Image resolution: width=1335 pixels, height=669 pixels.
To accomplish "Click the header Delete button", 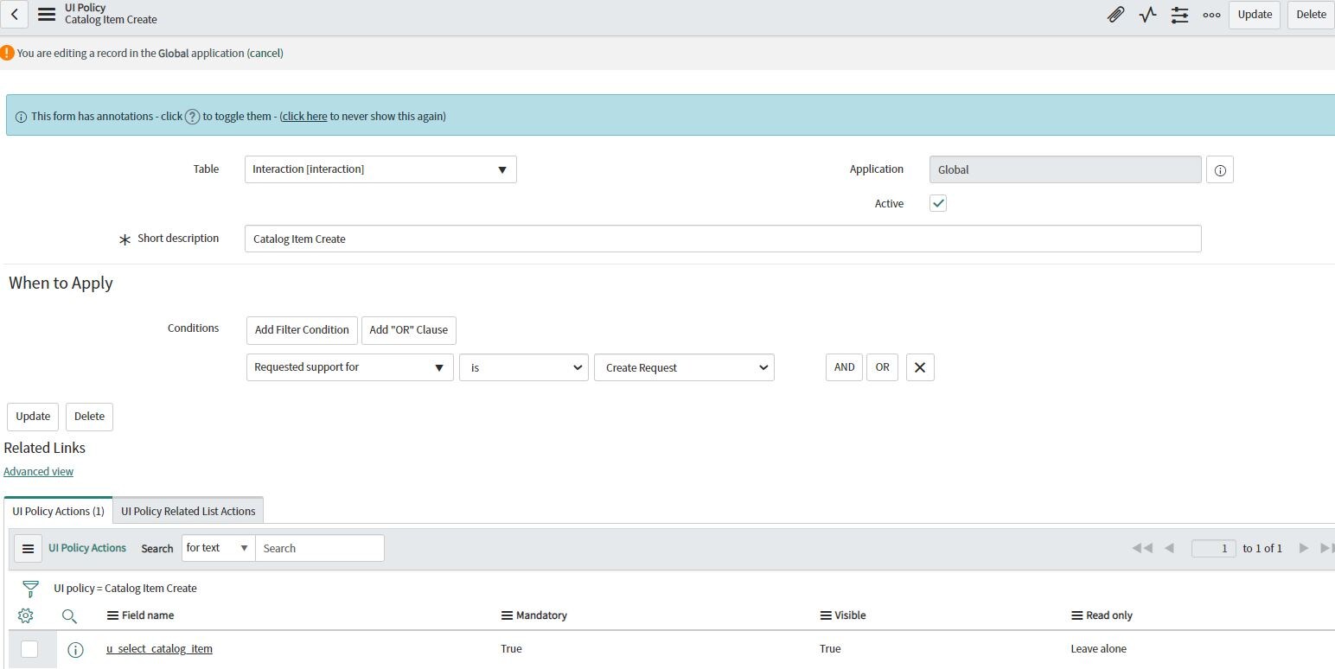I will click(1311, 15).
